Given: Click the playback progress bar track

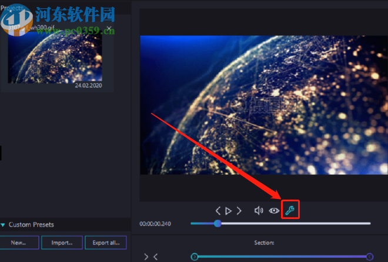Looking at the screenshot, I should (x=280, y=223).
